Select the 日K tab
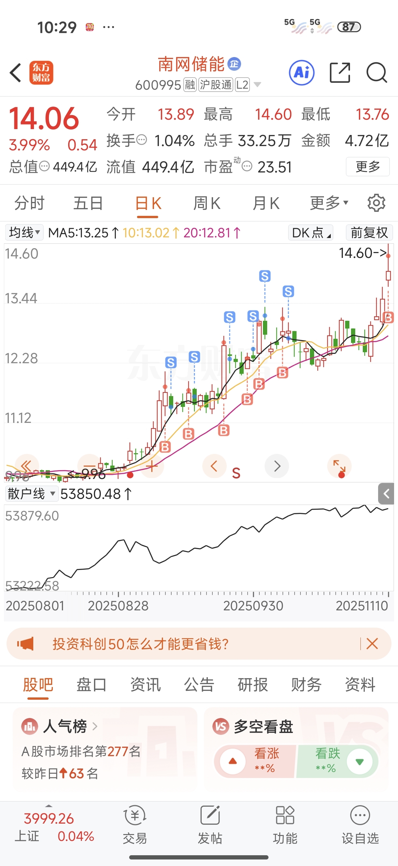 click(x=148, y=203)
